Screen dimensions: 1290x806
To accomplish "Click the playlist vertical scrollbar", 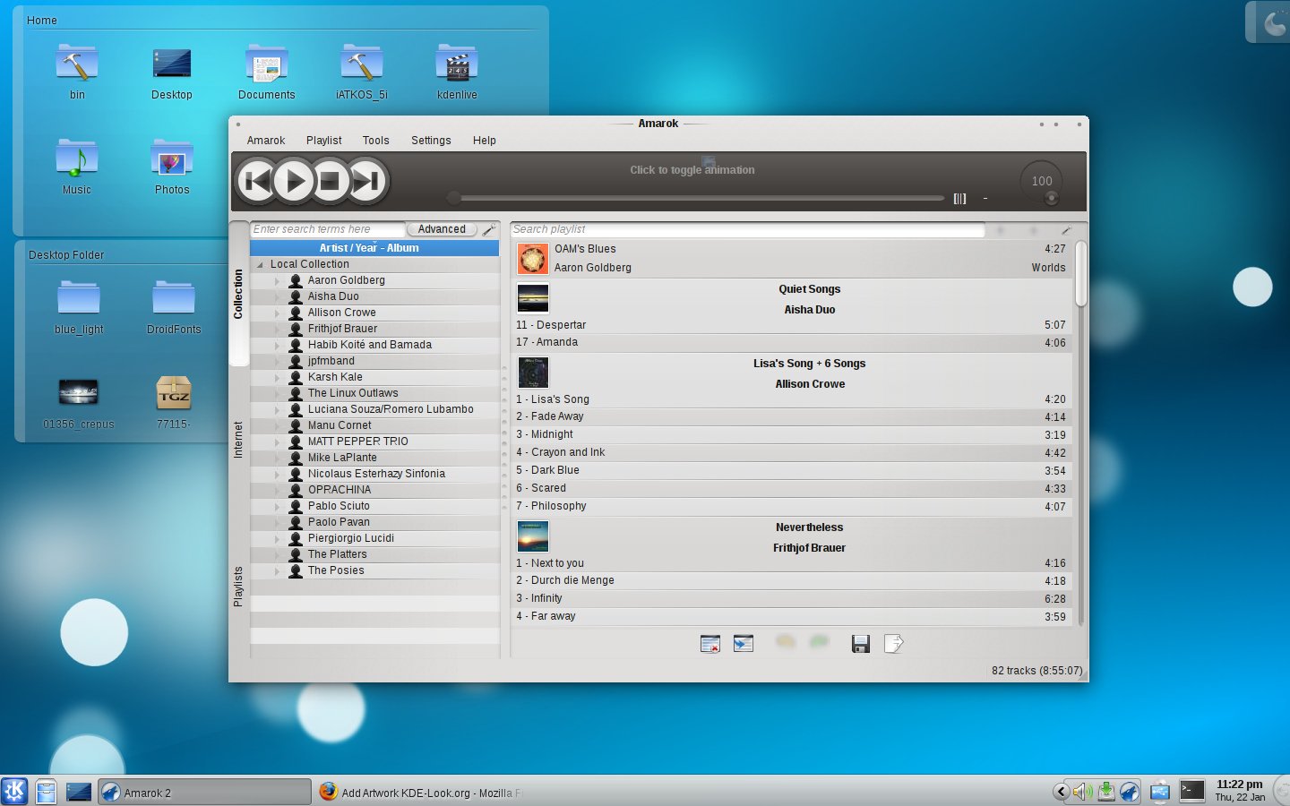I will click(1081, 273).
